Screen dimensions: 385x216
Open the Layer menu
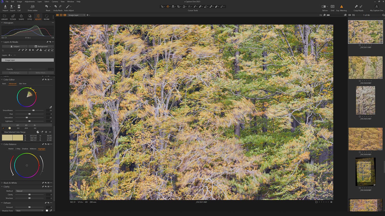39,2
